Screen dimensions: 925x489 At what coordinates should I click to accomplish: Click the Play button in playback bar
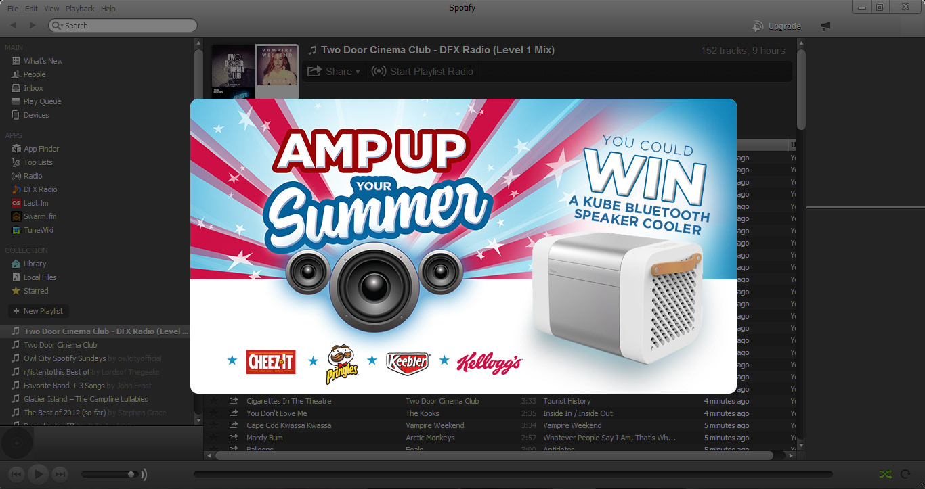coord(39,474)
